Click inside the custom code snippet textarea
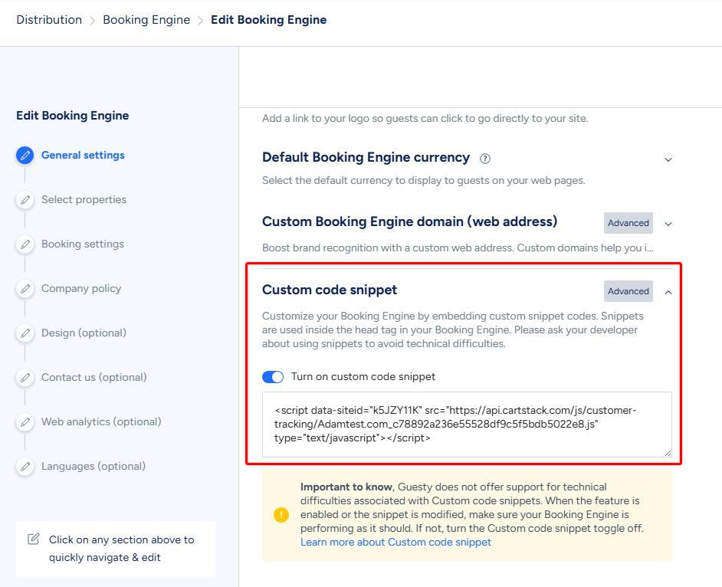Image resolution: width=722 pixels, height=587 pixels. [x=467, y=425]
